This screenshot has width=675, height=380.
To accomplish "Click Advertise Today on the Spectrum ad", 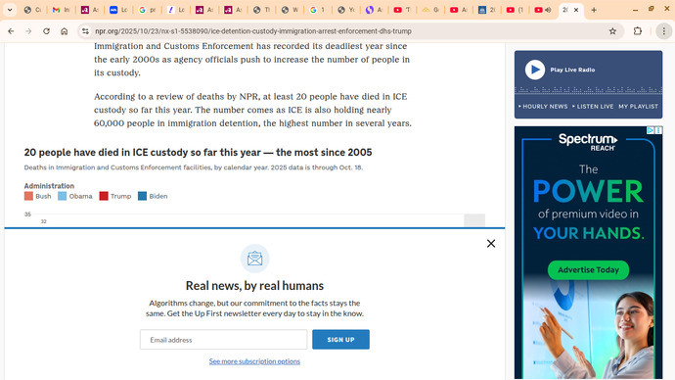I will [x=588, y=270].
